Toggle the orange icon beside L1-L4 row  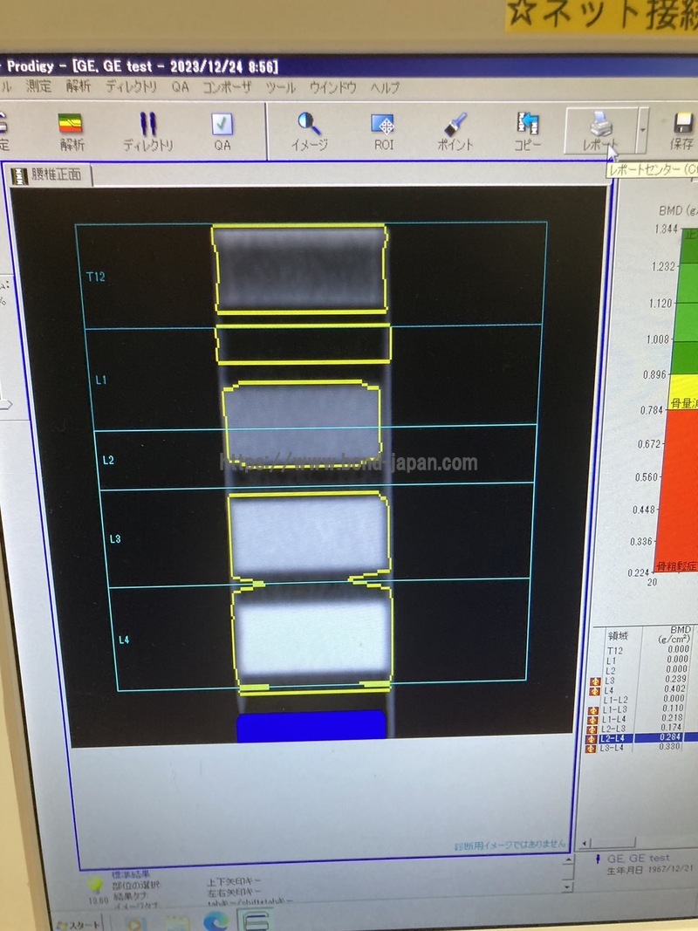pos(595,717)
